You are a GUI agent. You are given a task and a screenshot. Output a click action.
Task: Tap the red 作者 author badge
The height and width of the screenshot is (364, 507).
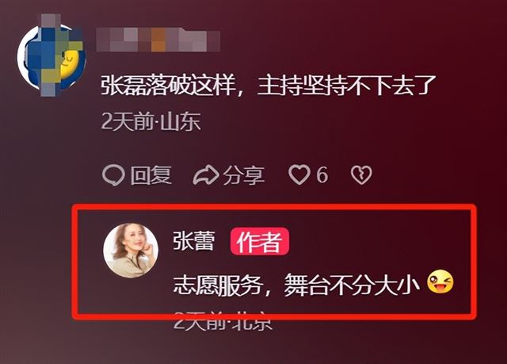(x=260, y=241)
